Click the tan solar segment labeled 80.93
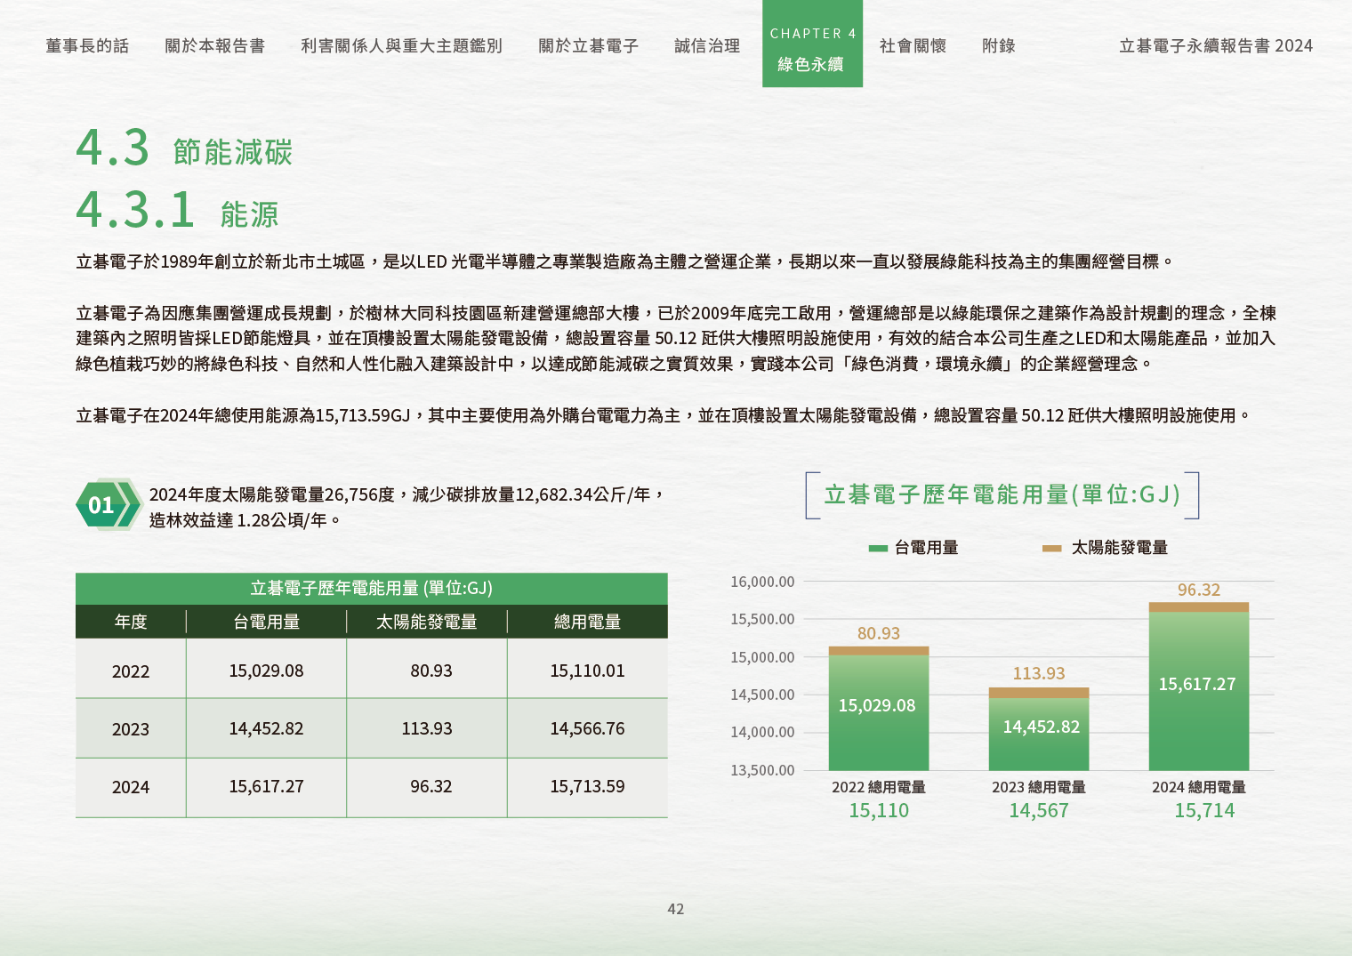The image size is (1352, 956). (879, 651)
